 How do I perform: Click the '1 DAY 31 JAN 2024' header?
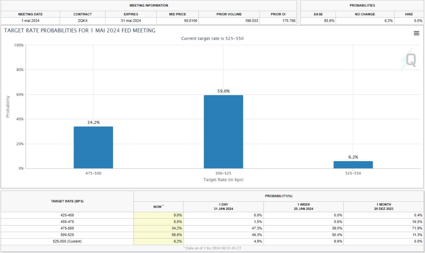pos(223,207)
